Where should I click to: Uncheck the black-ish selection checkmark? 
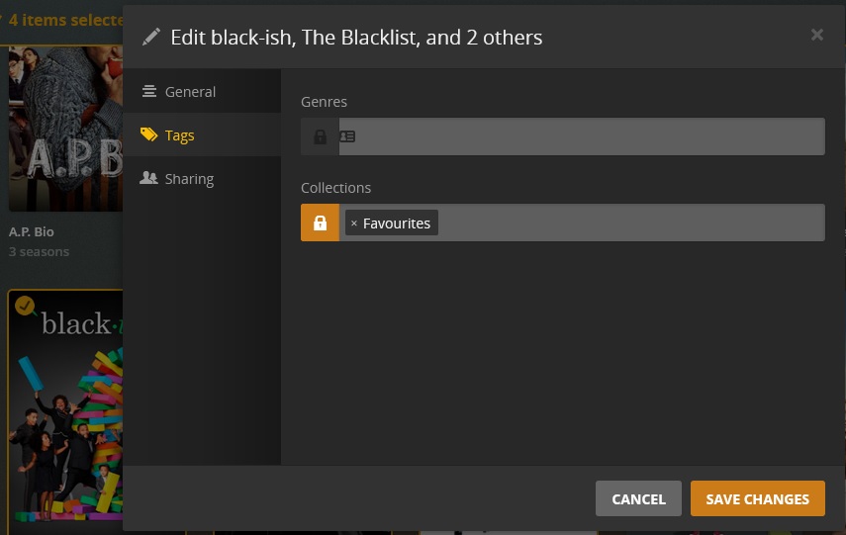25,306
